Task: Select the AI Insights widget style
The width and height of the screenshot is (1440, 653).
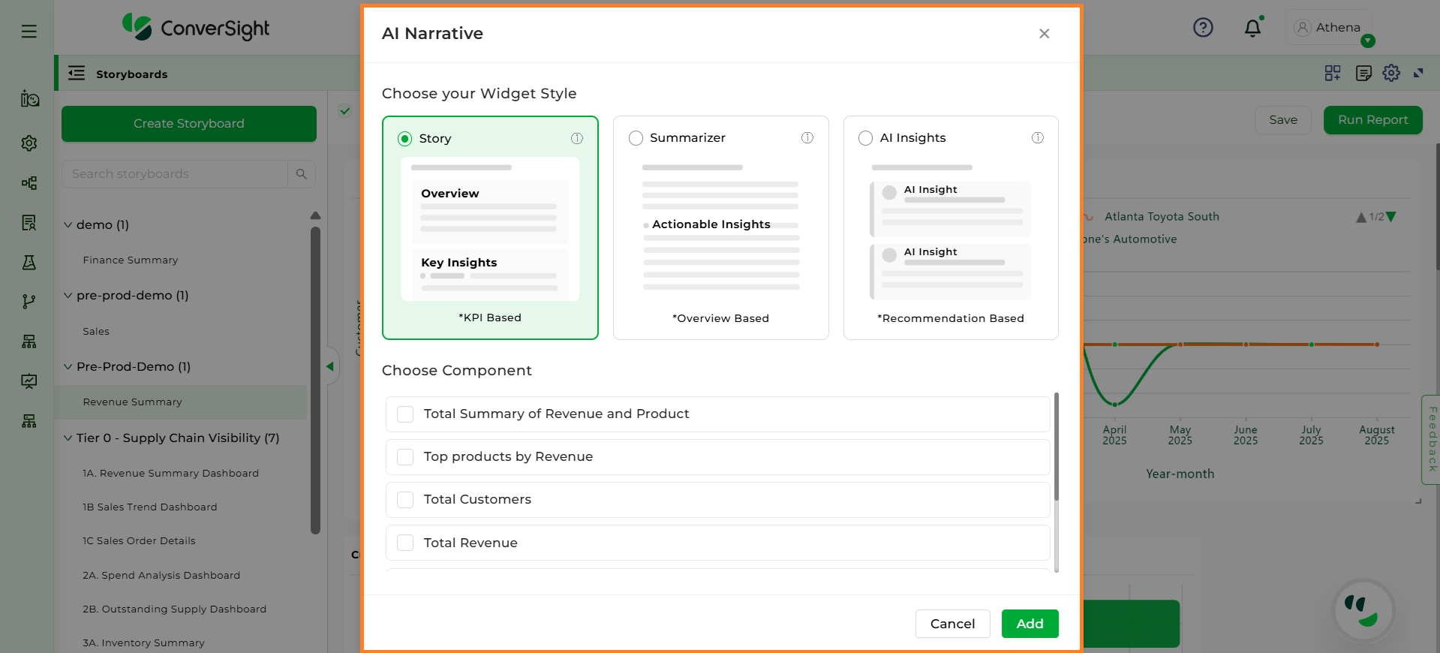Action: (x=866, y=138)
